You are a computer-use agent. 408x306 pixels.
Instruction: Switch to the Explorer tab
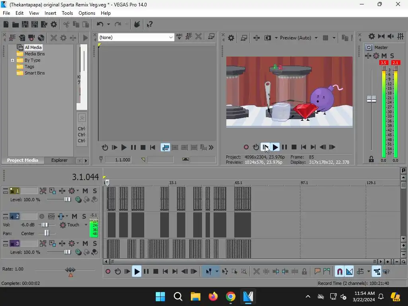[59, 160]
